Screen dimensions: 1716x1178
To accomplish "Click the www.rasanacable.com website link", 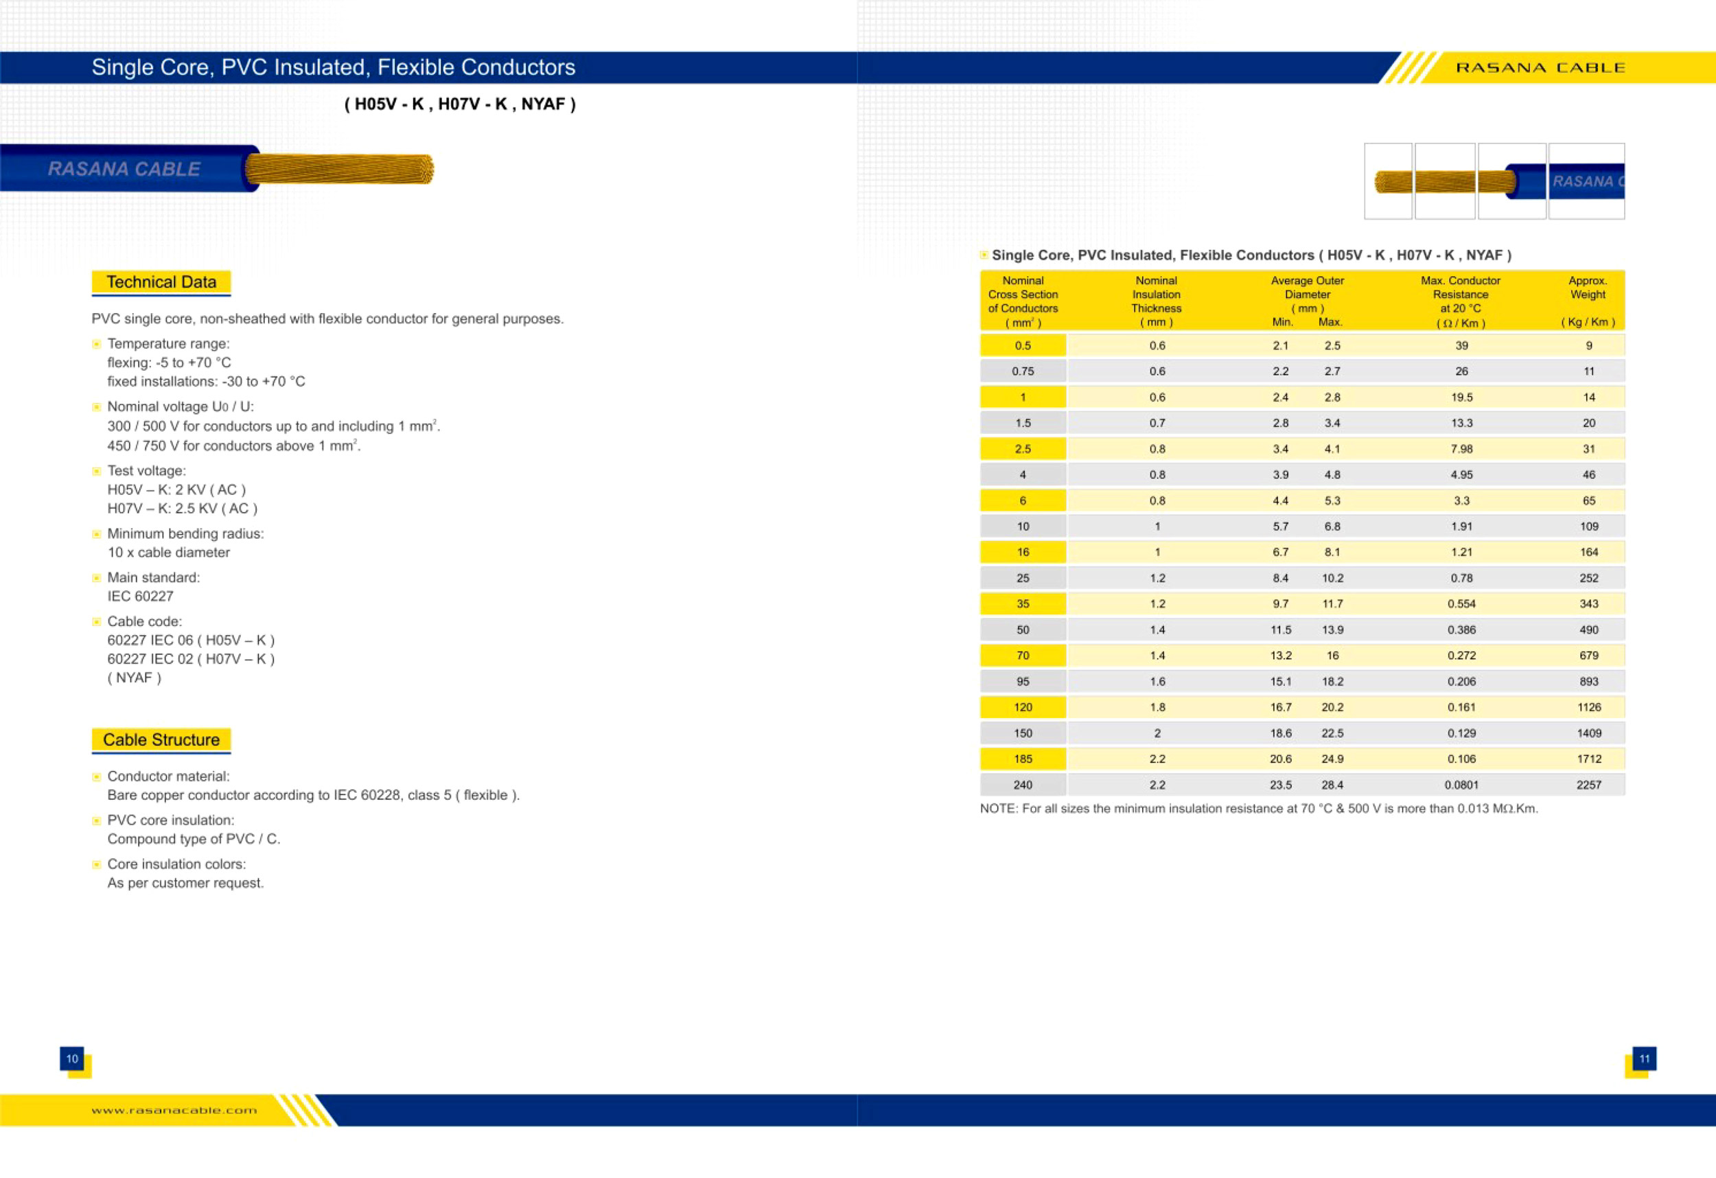I will (x=174, y=1110).
